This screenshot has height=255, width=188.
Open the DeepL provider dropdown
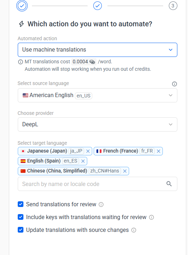pyautogui.click(x=98, y=124)
